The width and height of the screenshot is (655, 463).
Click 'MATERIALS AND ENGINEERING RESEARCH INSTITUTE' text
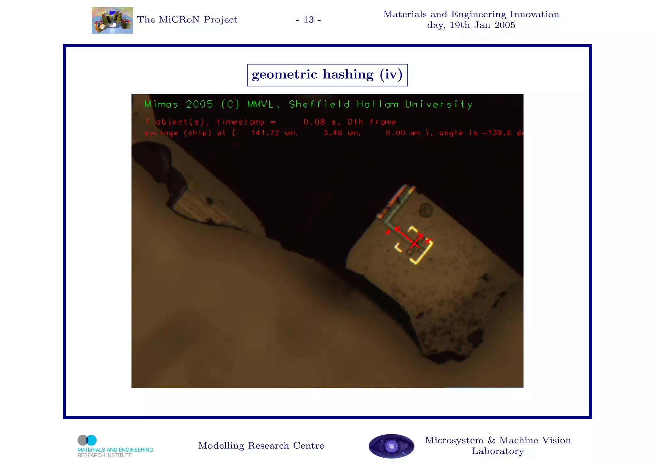coord(115,452)
